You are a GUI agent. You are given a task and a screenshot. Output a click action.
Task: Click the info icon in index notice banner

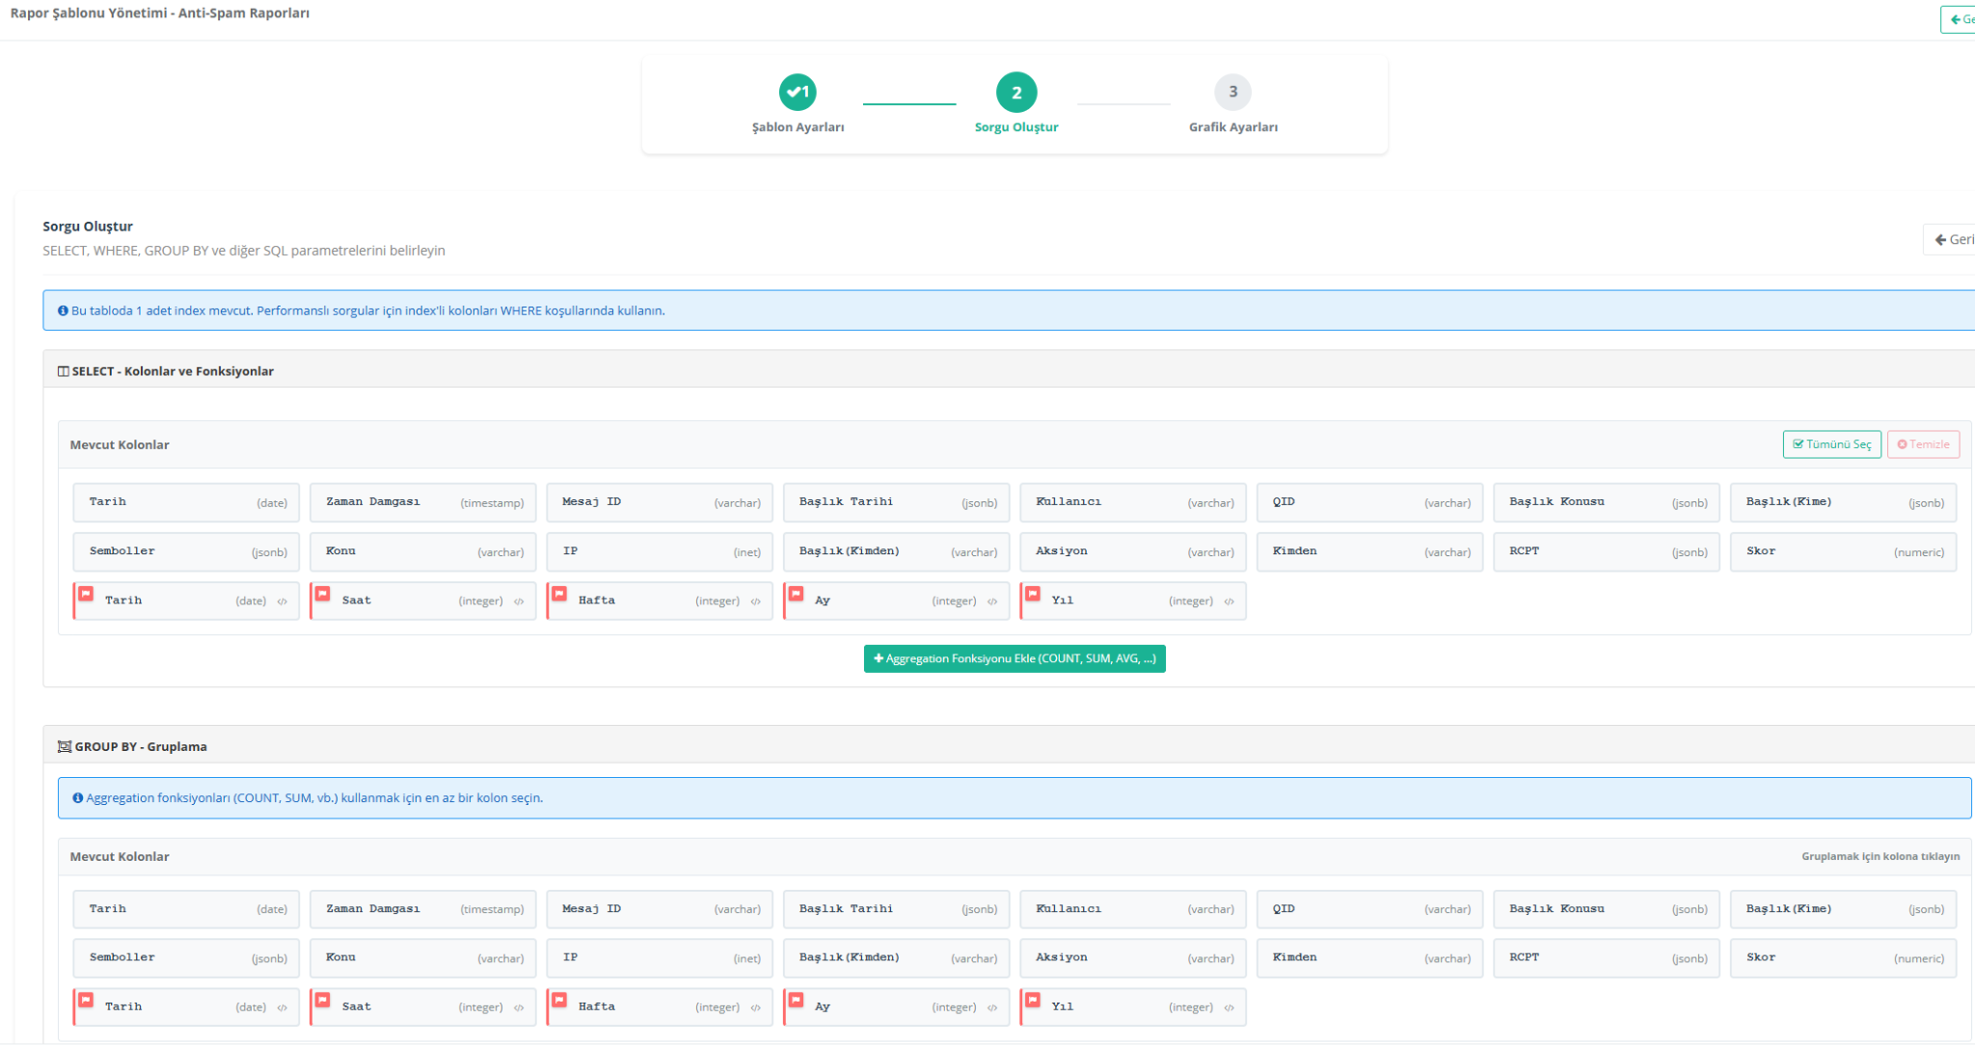[x=63, y=311]
